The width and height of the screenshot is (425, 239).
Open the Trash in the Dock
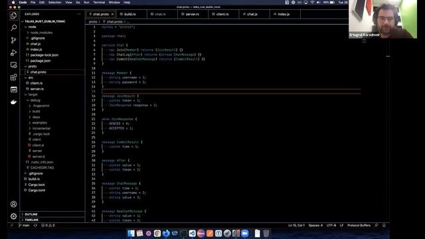point(266,233)
